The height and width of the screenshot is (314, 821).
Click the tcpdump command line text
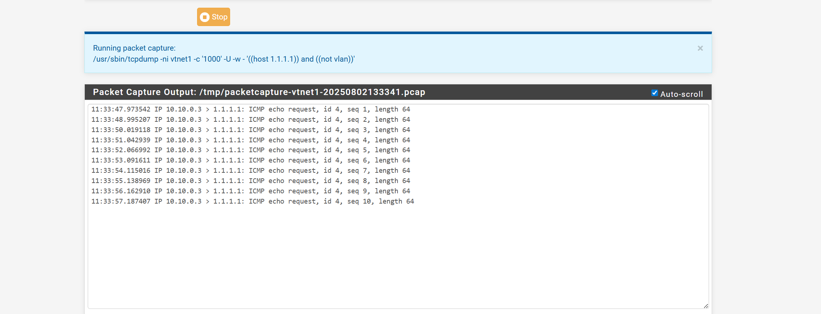224,59
